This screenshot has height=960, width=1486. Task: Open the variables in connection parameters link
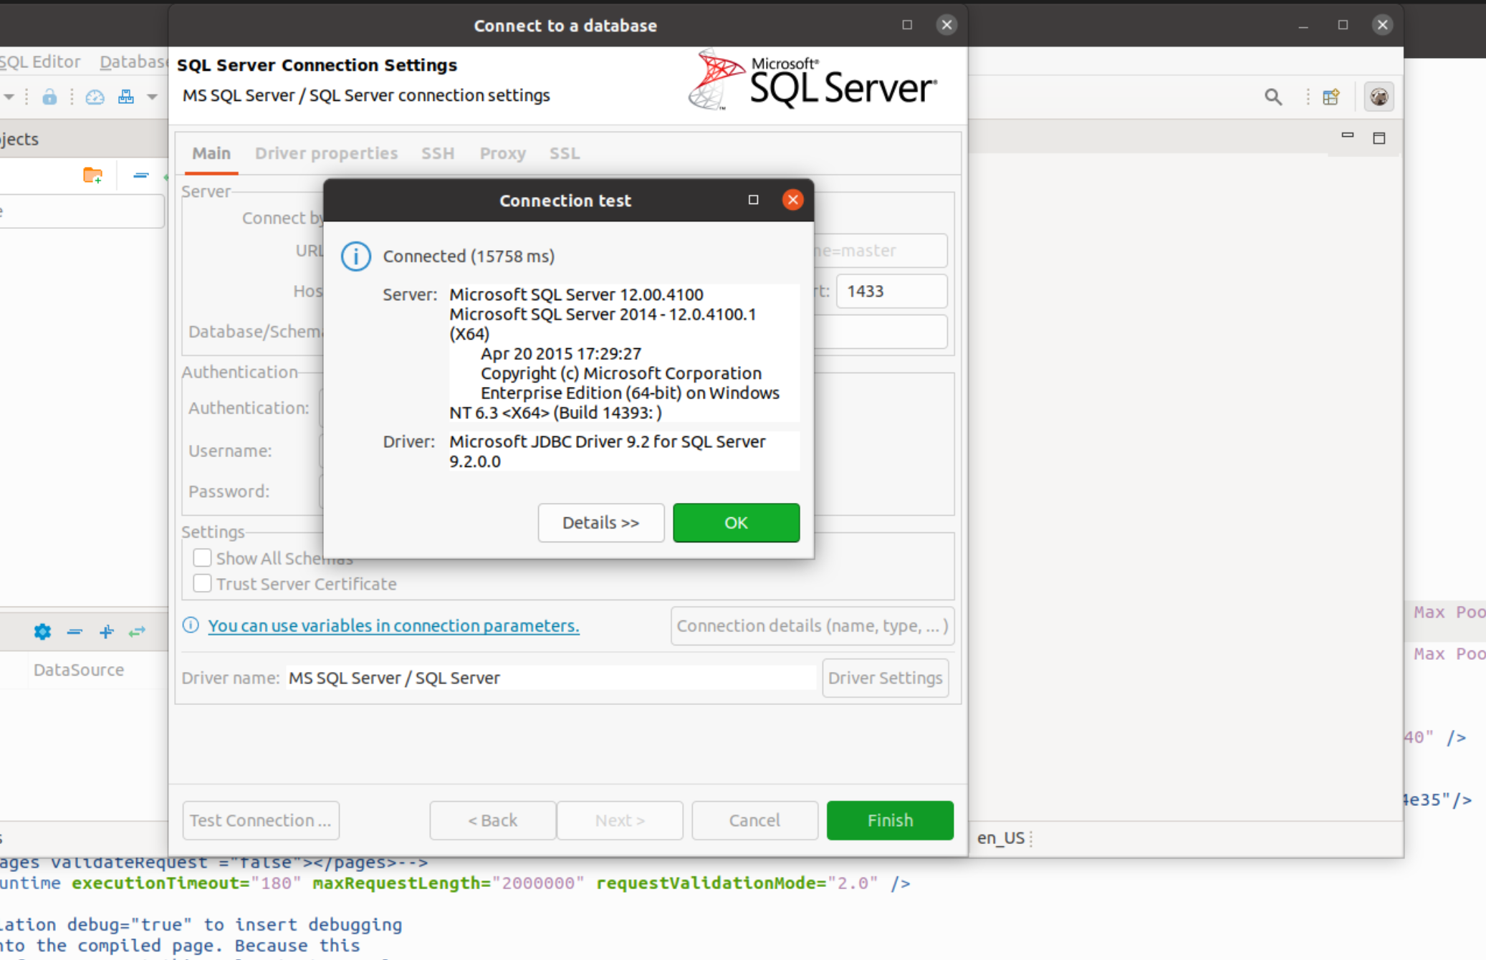coord(393,625)
